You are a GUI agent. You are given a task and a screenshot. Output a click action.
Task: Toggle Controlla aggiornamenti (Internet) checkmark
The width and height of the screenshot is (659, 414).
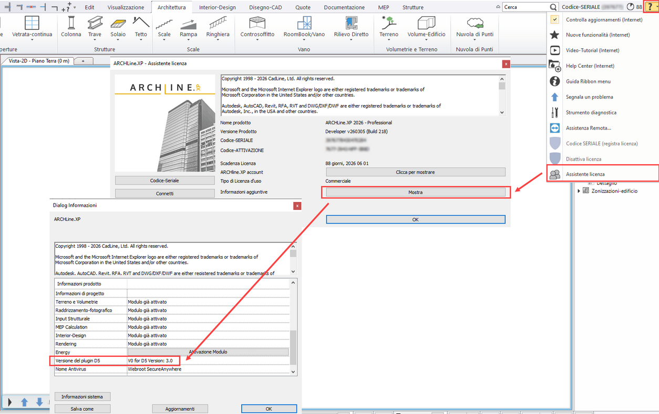pos(554,19)
